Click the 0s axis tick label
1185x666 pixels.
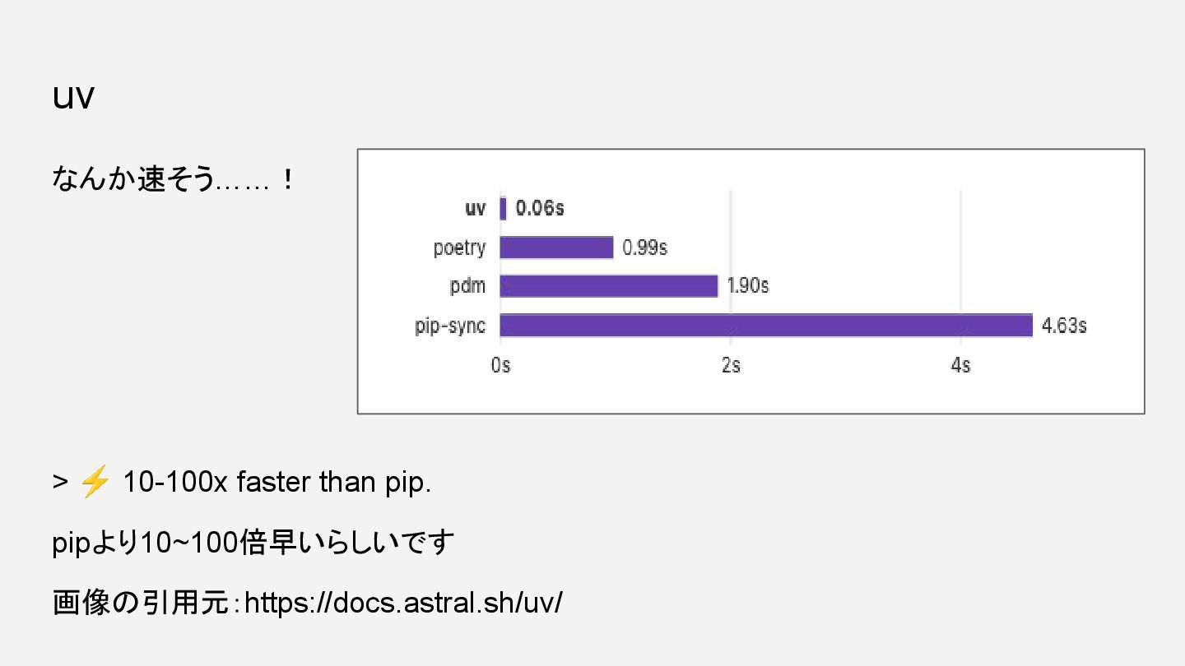tap(500, 365)
